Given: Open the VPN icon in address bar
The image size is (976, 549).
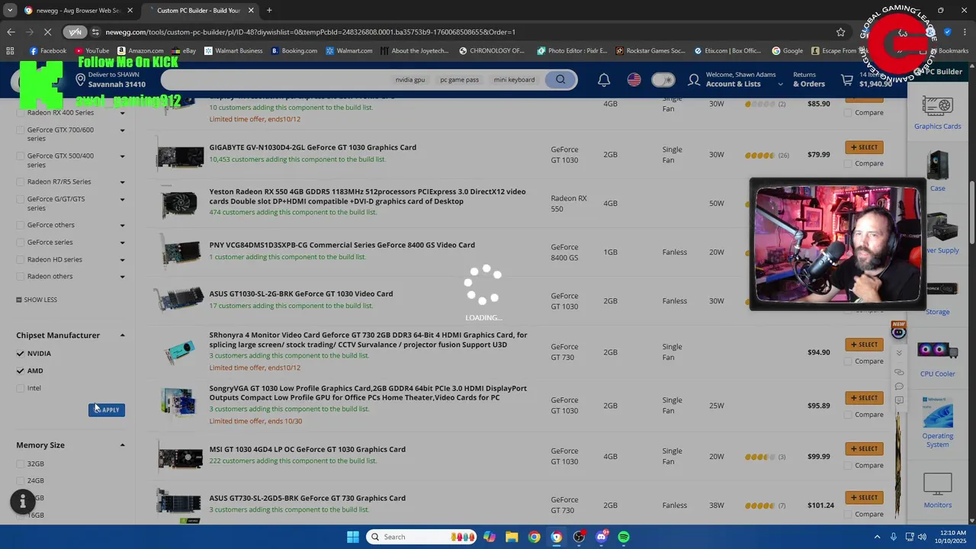Looking at the screenshot, I should [75, 32].
